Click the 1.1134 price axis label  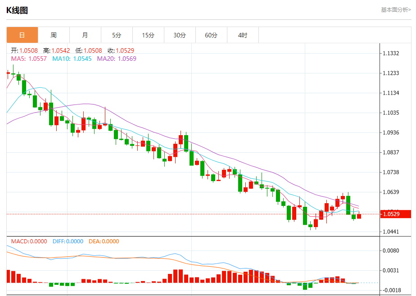[391, 93]
